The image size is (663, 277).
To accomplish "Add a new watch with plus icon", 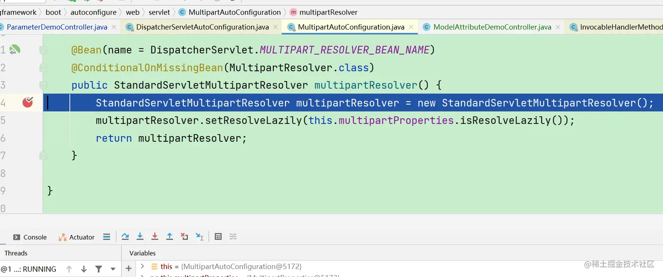I will coord(128,269).
